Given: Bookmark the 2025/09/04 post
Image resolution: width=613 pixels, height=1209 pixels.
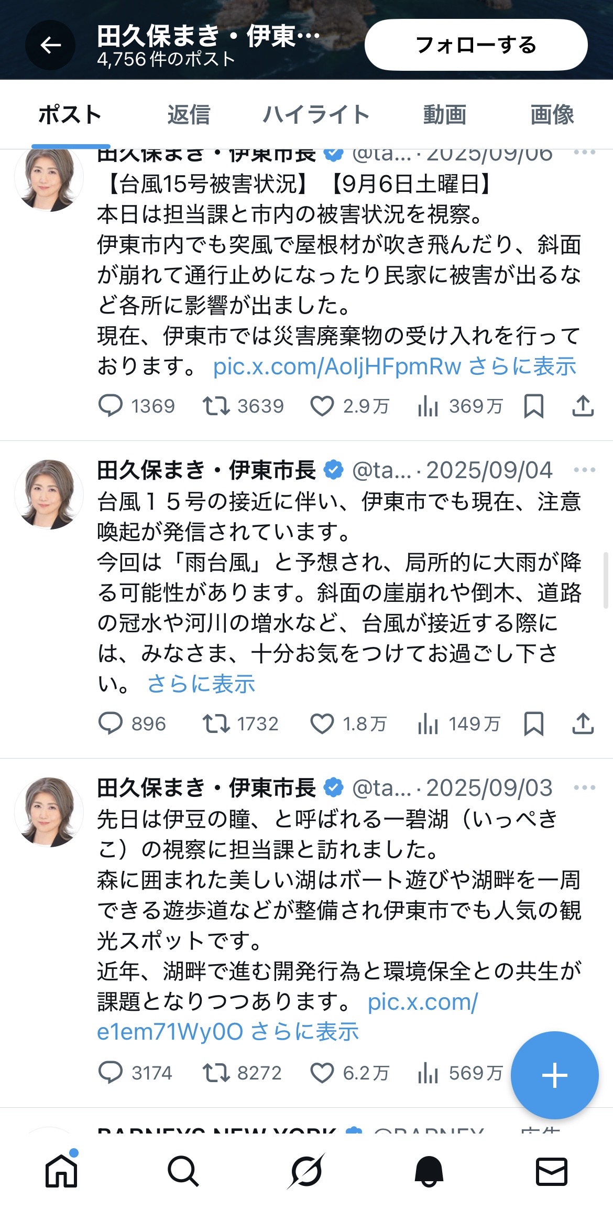Looking at the screenshot, I should tap(533, 724).
